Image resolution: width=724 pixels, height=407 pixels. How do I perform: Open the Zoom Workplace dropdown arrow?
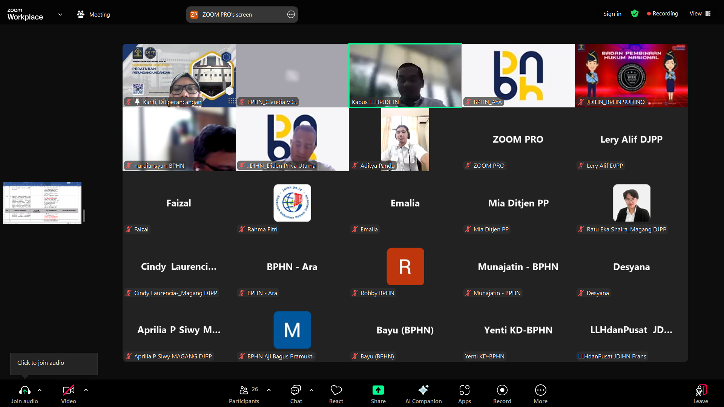(x=60, y=14)
